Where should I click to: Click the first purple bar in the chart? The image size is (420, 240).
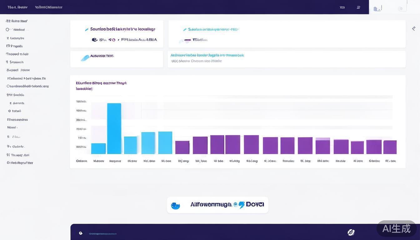point(182,147)
